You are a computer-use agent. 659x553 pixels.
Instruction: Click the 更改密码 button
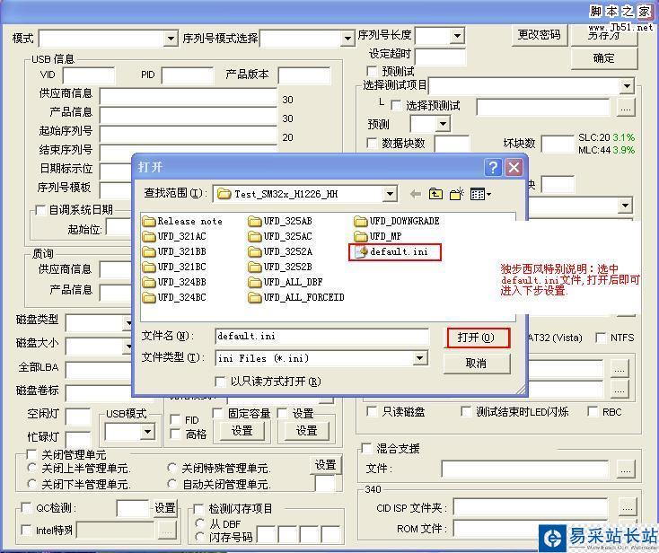(540, 35)
